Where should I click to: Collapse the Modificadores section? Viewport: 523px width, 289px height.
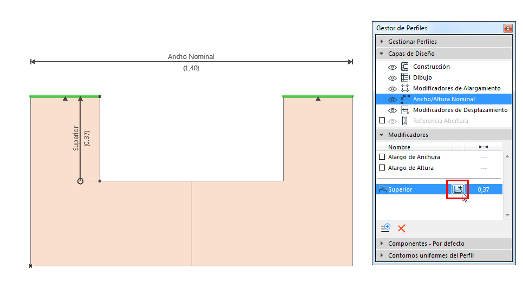pos(444,135)
